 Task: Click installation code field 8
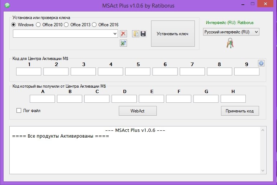[220, 71]
